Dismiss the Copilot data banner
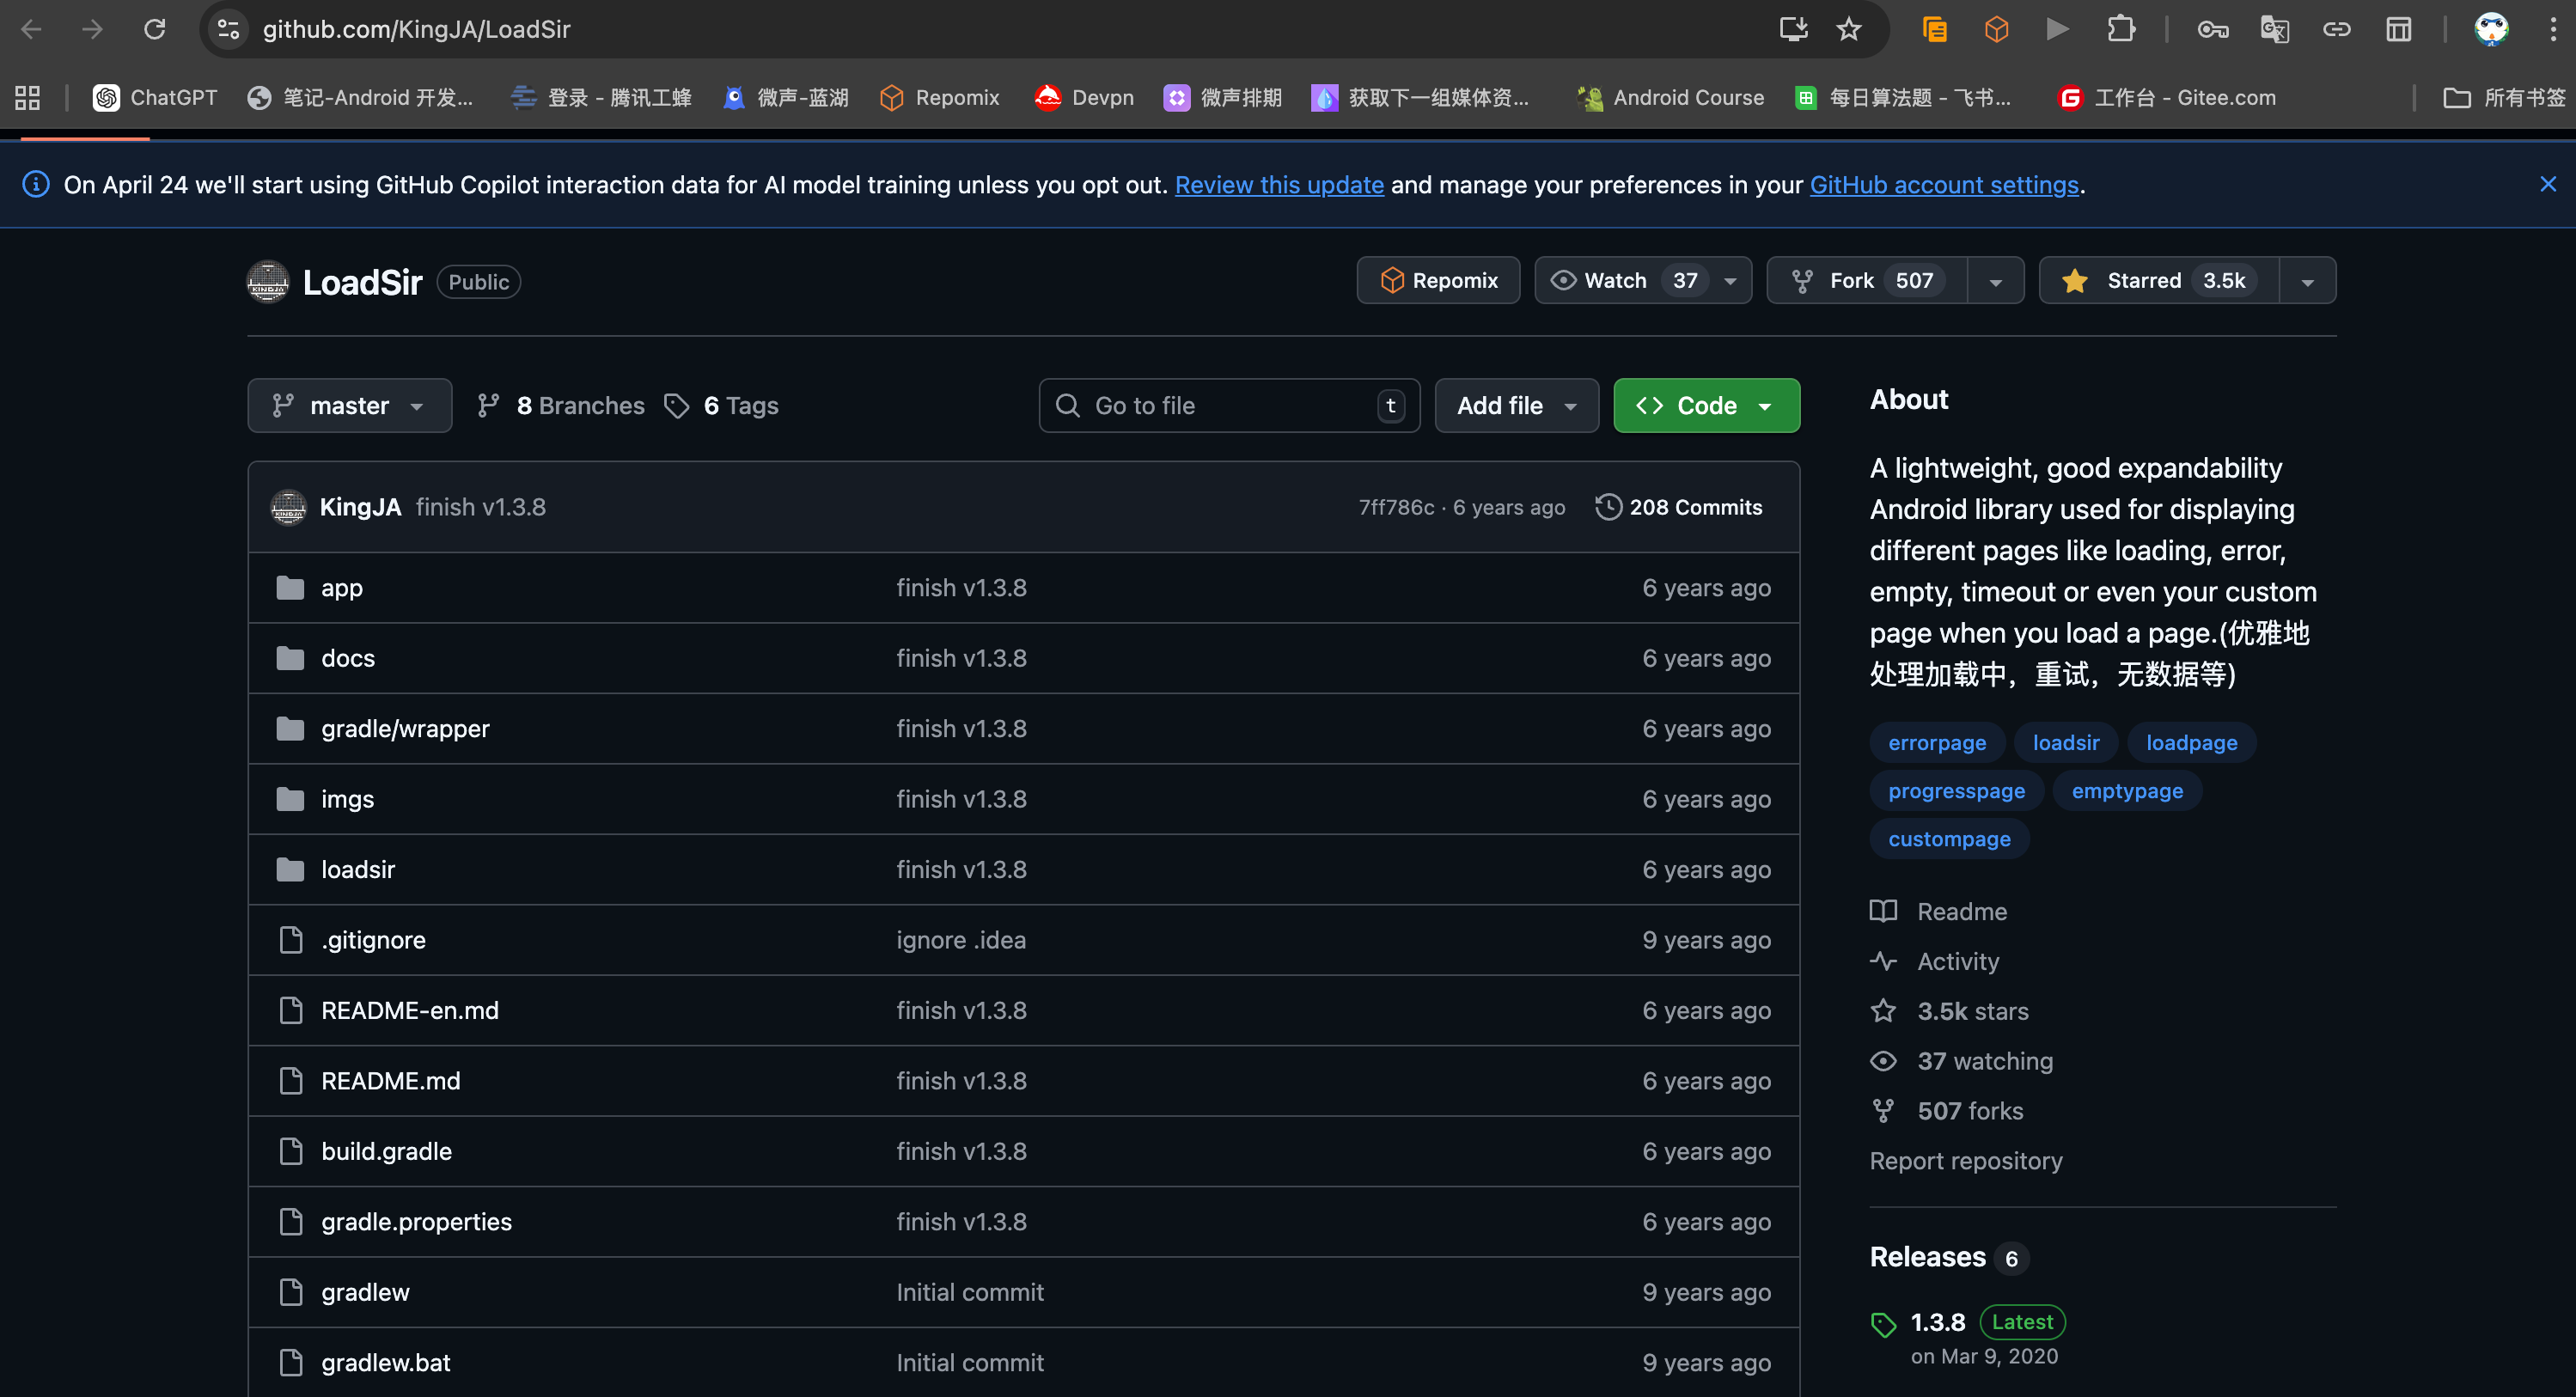The width and height of the screenshot is (2576, 1397). tap(2547, 184)
